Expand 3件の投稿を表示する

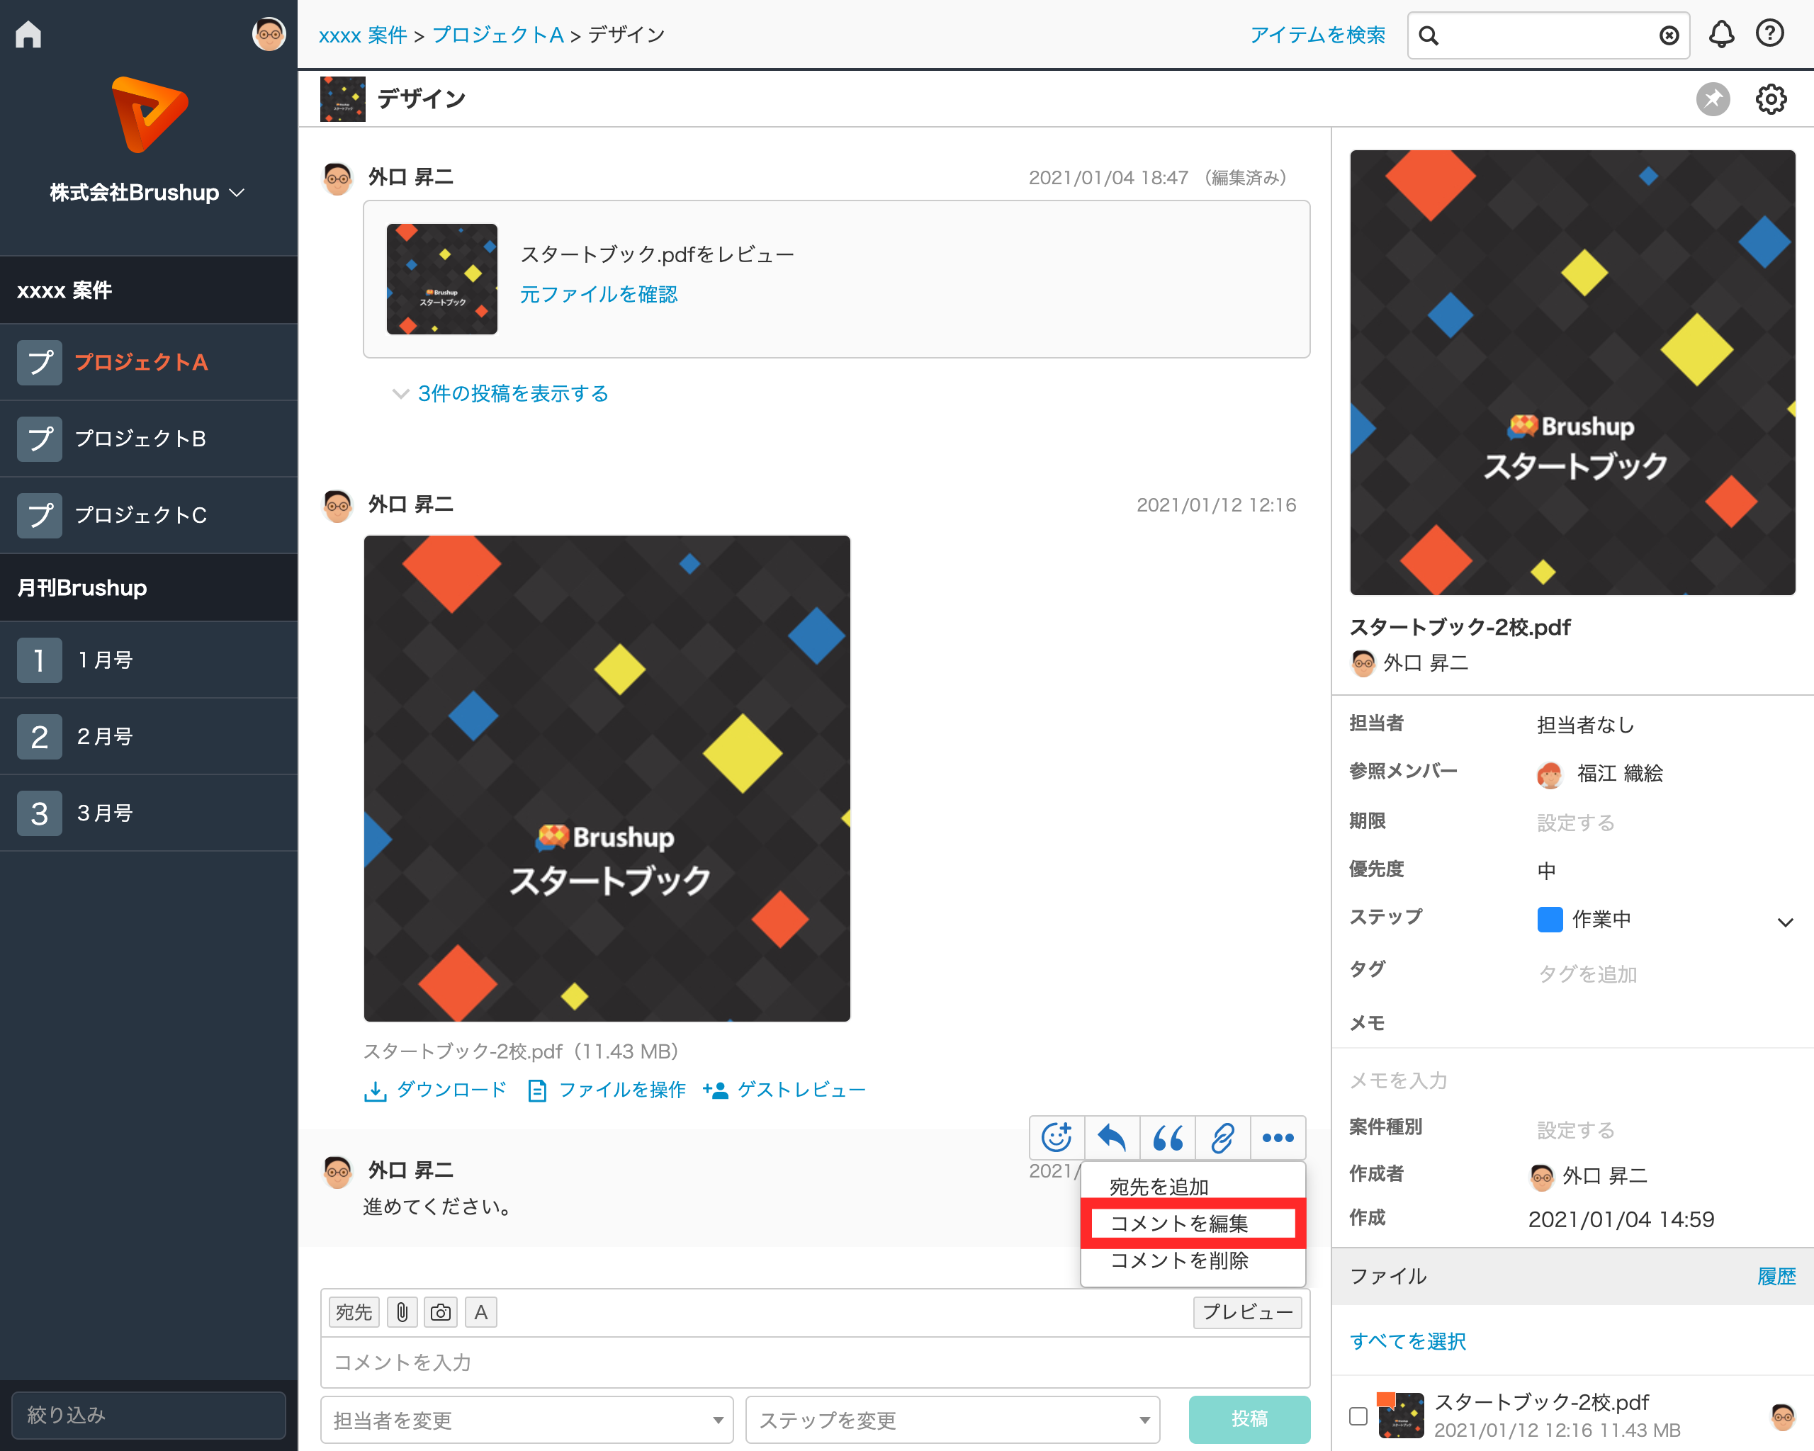click(x=512, y=394)
